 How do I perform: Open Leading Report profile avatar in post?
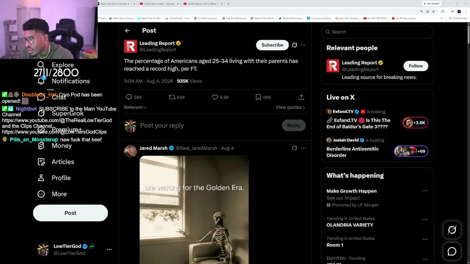[130, 47]
